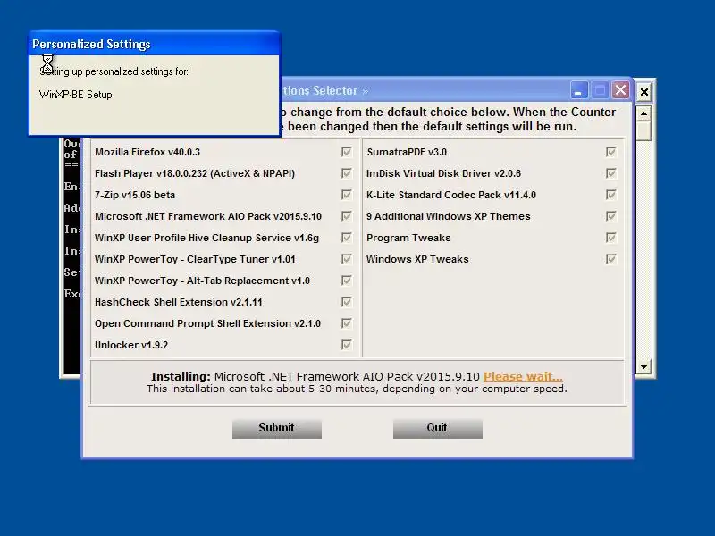Toggle Open Command Prompt Shell Extension checkbox
The height and width of the screenshot is (536, 715).
(346, 323)
